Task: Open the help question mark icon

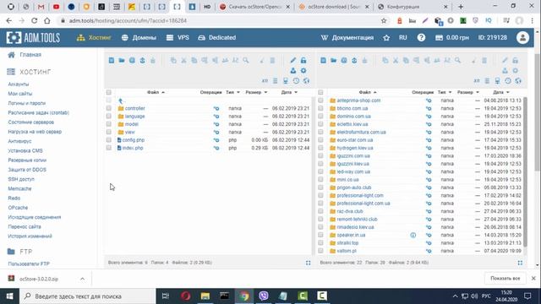Action: pyautogui.click(x=421, y=37)
